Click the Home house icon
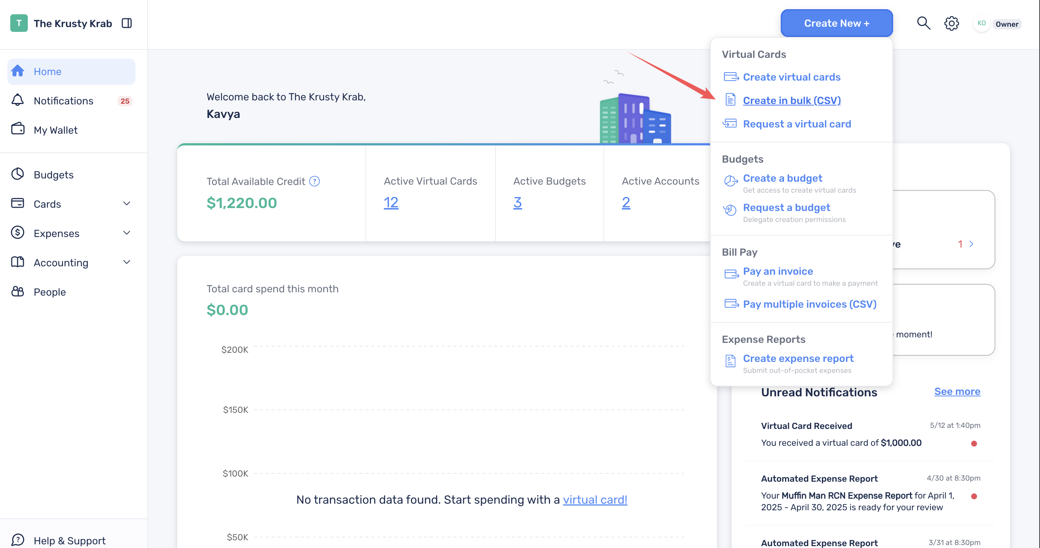The width and height of the screenshot is (1040, 548). tap(18, 71)
